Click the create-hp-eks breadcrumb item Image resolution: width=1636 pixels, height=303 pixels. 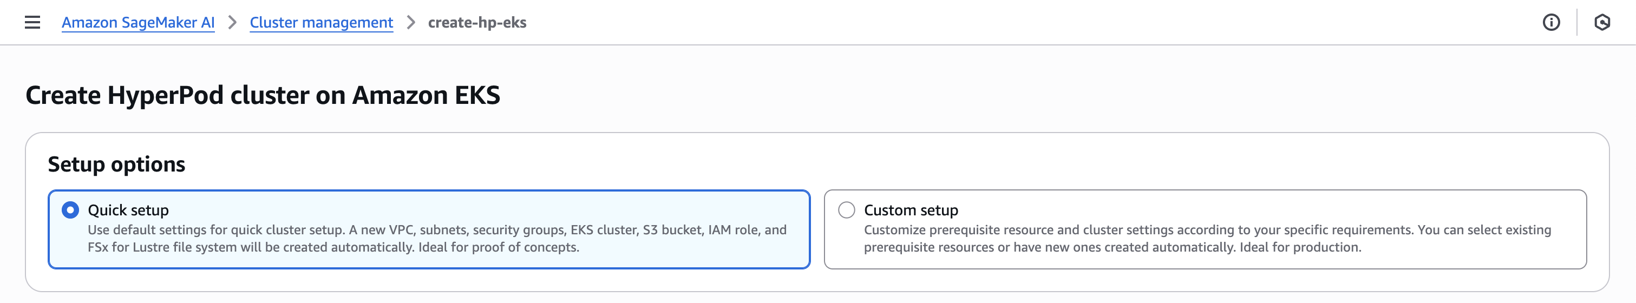tap(477, 22)
